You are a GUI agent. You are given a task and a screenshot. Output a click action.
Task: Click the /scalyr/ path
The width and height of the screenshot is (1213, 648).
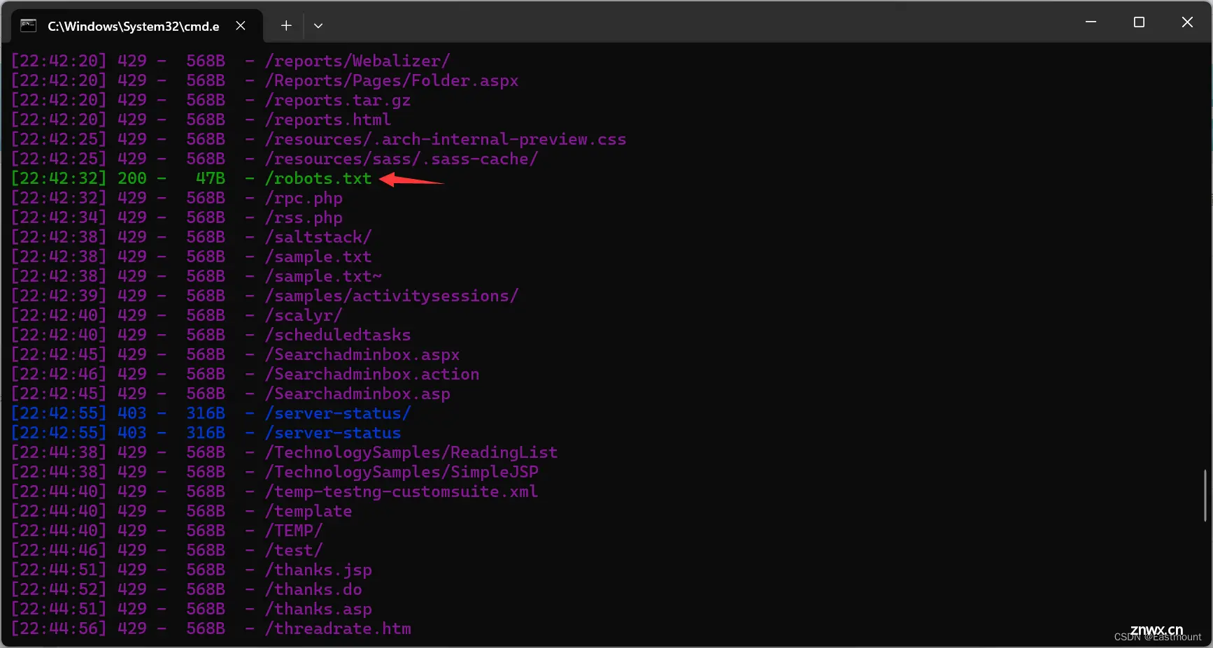coord(304,316)
